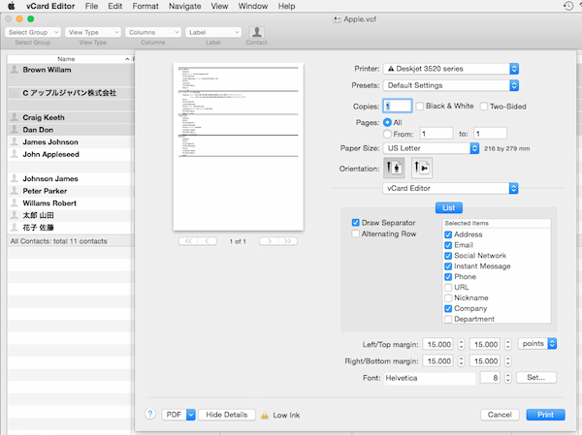The width and height of the screenshot is (582, 435).
Task: Click the help question mark button
Action: tap(150, 414)
